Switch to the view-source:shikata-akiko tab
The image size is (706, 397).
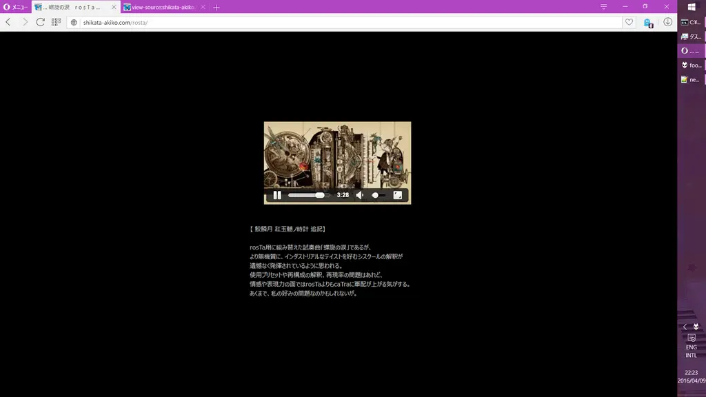click(165, 7)
